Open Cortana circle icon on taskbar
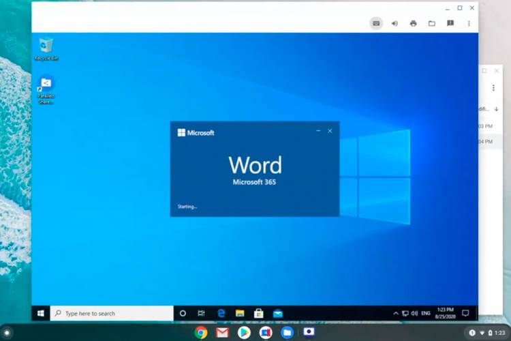511x341 pixels. point(183,313)
